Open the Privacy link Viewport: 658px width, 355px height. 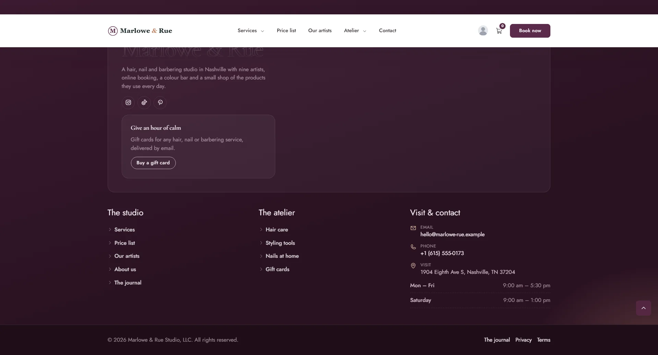[x=523, y=340]
